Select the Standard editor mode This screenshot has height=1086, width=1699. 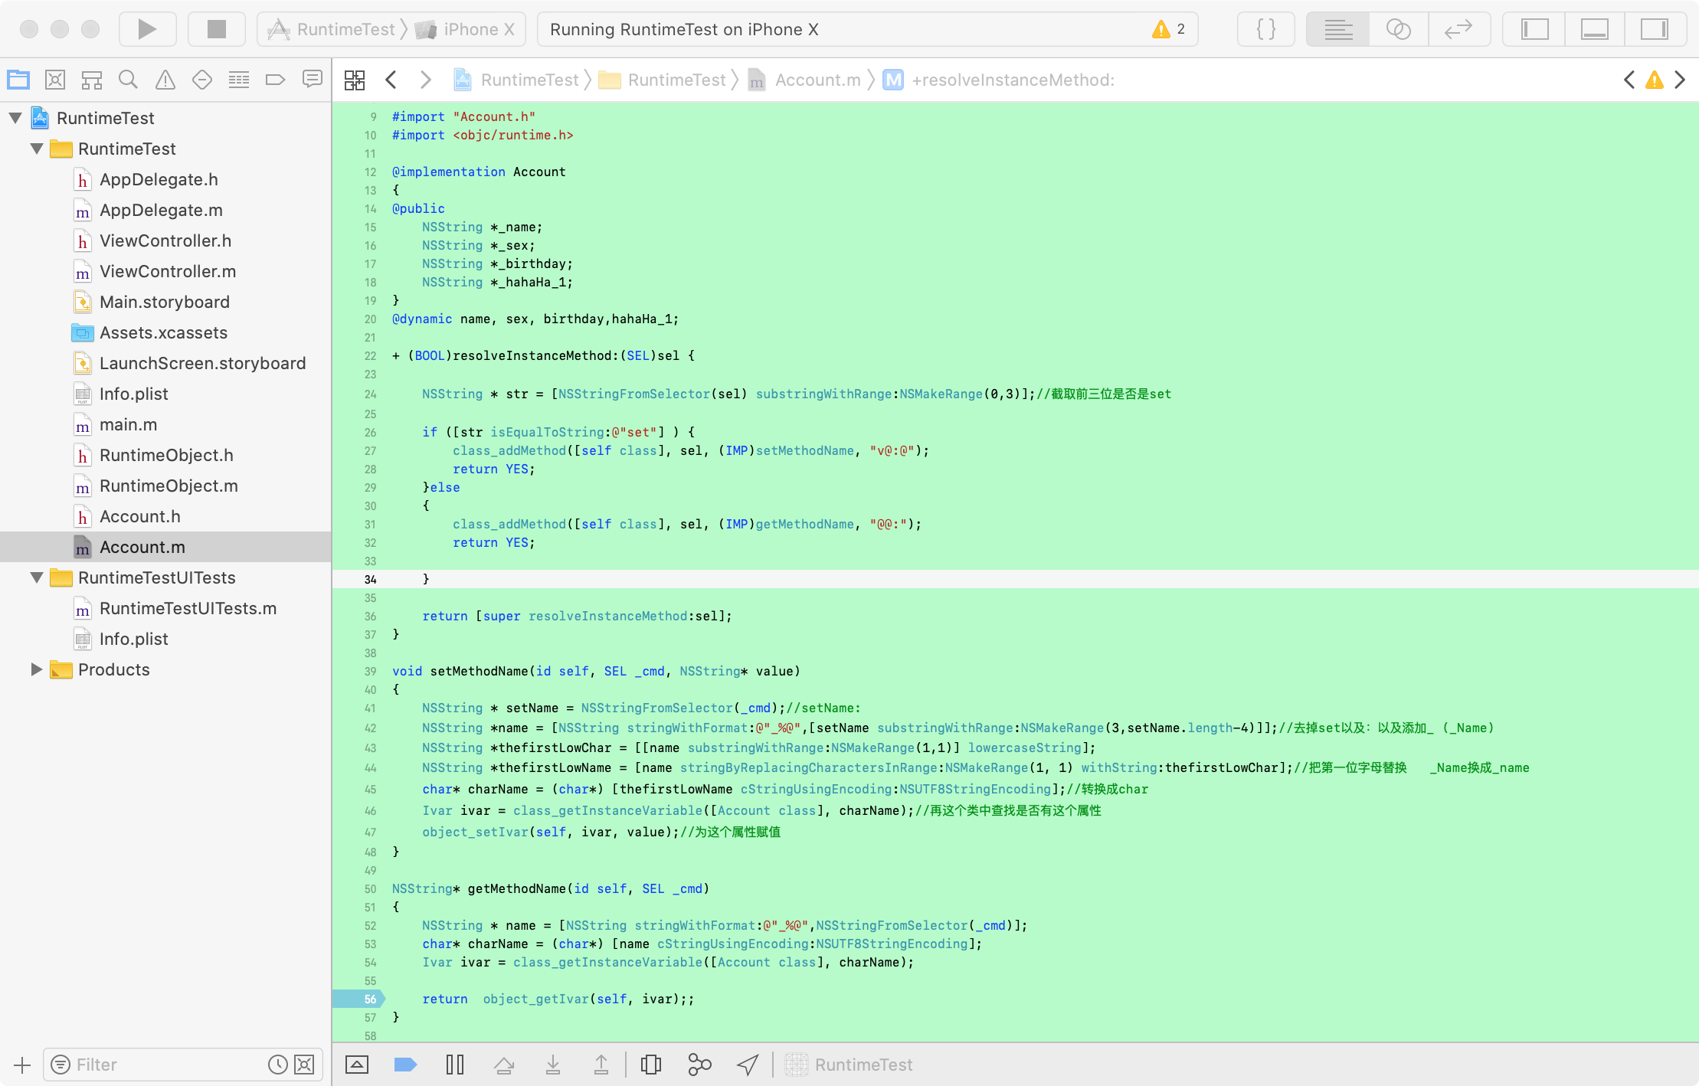point(1338,29)
